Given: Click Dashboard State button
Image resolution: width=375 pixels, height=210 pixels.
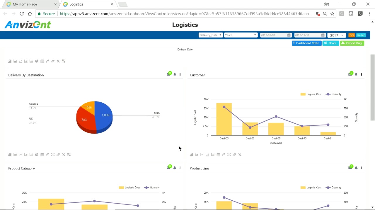Looking at the screenshot, I should point(307,43).
